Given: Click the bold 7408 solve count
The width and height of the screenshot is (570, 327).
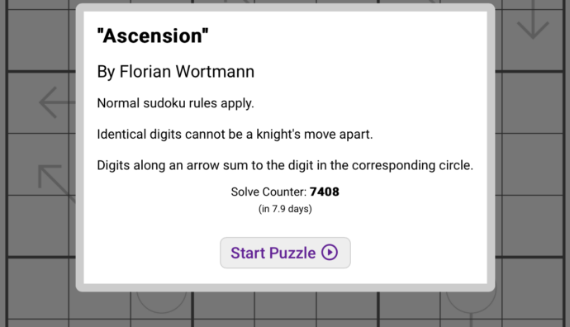Looking at the screenshot, I should click(x=325, y=192).
